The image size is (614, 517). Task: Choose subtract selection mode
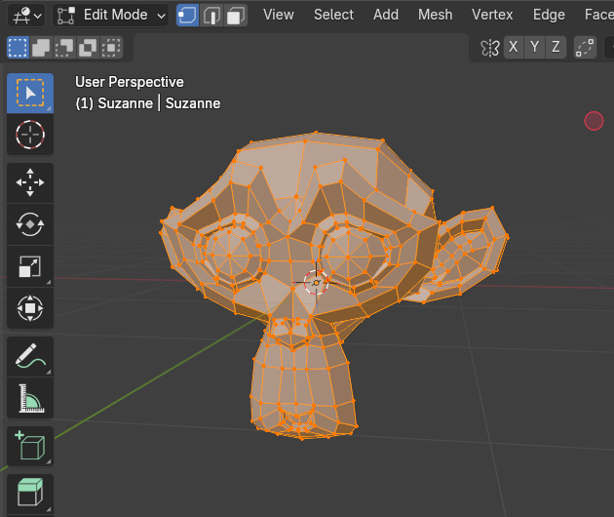pos(64,48)
